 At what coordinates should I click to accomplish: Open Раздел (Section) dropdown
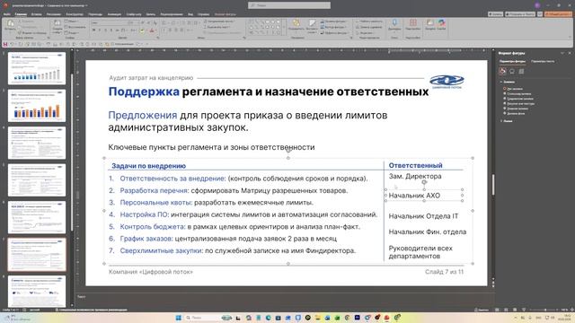tap(72, 33)
